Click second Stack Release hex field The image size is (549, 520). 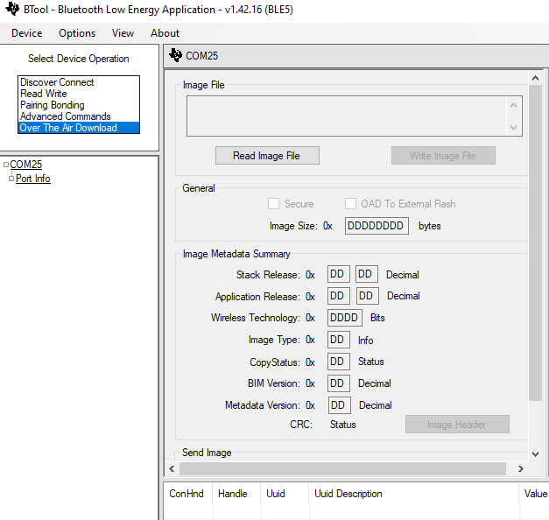click(x=367, y=274)
